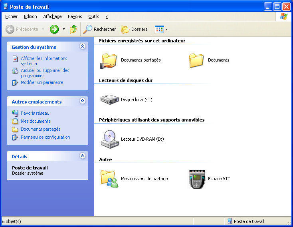Viewport: 293px width, 227px height.
Task: Click the status bar Poste de travail icon
Action: click(230, 221)
